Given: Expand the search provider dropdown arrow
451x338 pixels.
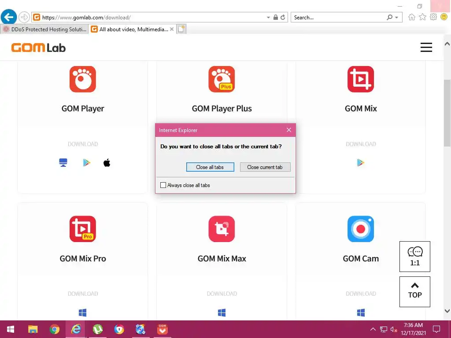Looking at the screenshot, I should 397,18.
